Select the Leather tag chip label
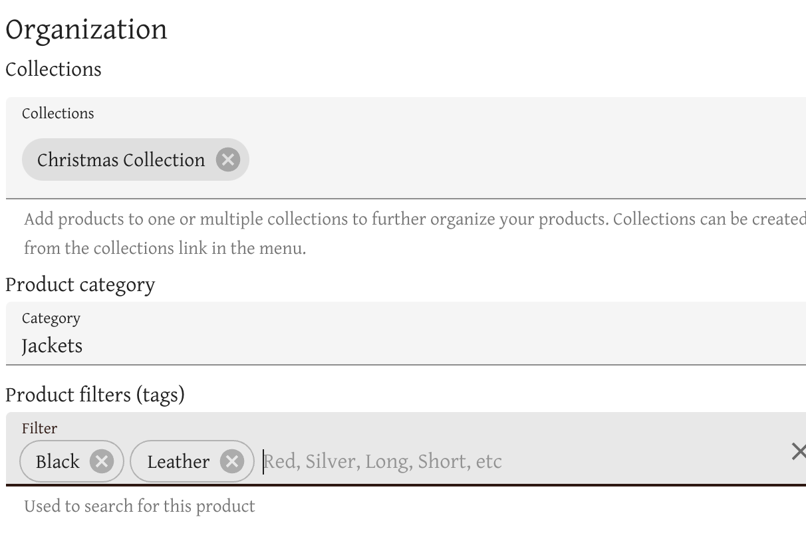Image resolution: width=806 pixels, height=537 pixels. pos(178,462)
